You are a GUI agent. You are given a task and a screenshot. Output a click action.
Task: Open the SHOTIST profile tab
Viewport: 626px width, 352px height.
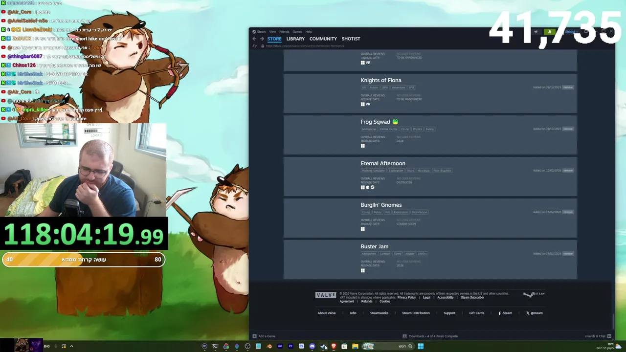tap(351, 39)
